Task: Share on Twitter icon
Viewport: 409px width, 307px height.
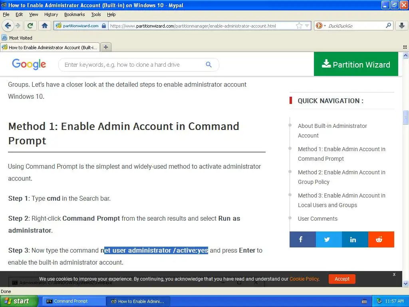Action: (329, 239)
